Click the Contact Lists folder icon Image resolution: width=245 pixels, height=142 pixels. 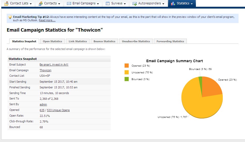point(6,3)
